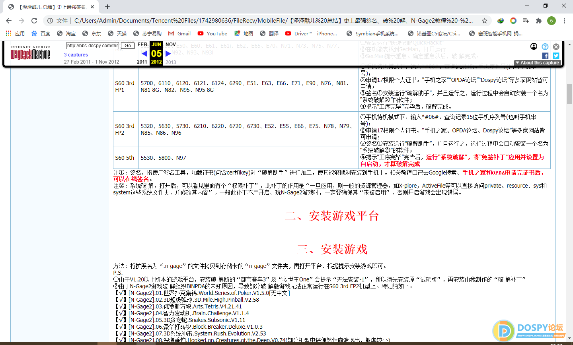The height and width of the screenshot is (345, 573).
Task: Open the 天猫 bookmark
Action: pyautogui.click(x=117, y=33)
